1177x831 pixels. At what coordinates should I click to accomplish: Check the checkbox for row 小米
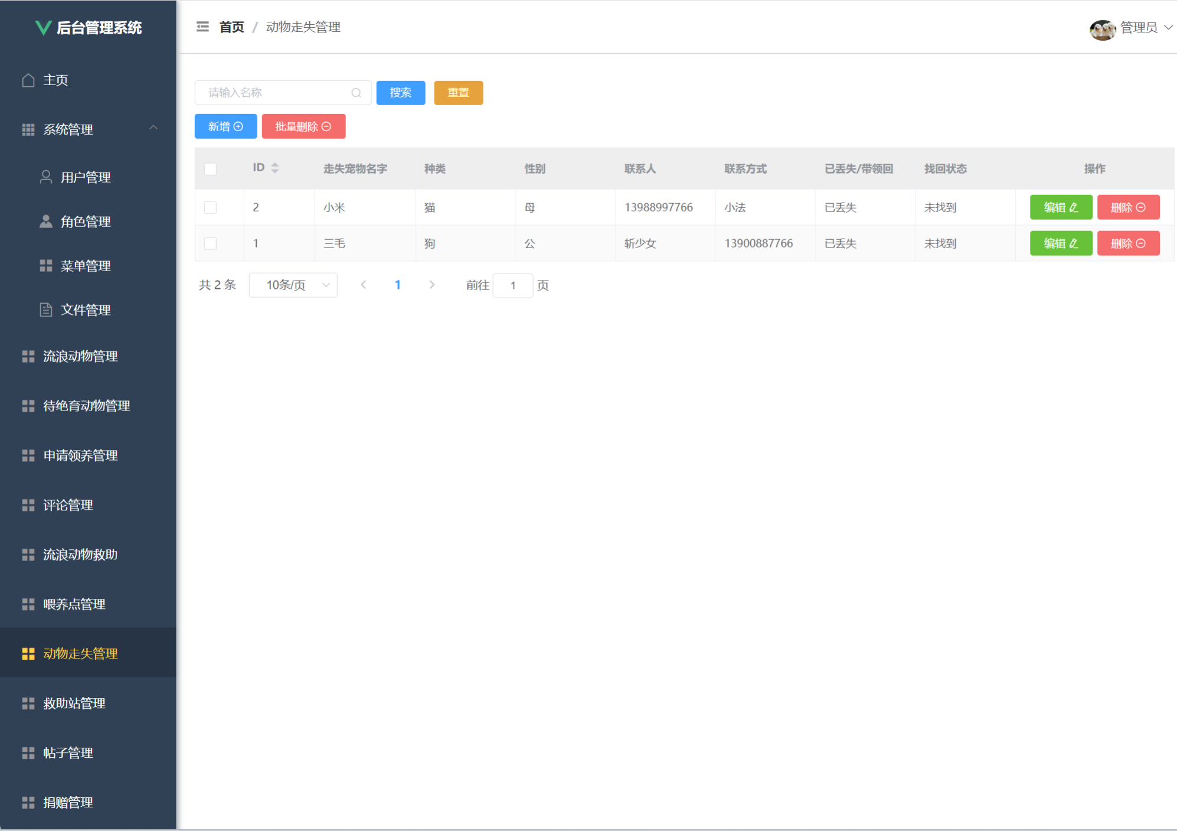click(x=210, y=207)
